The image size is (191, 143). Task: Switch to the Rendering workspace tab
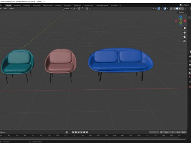click(x=78, y=6)
